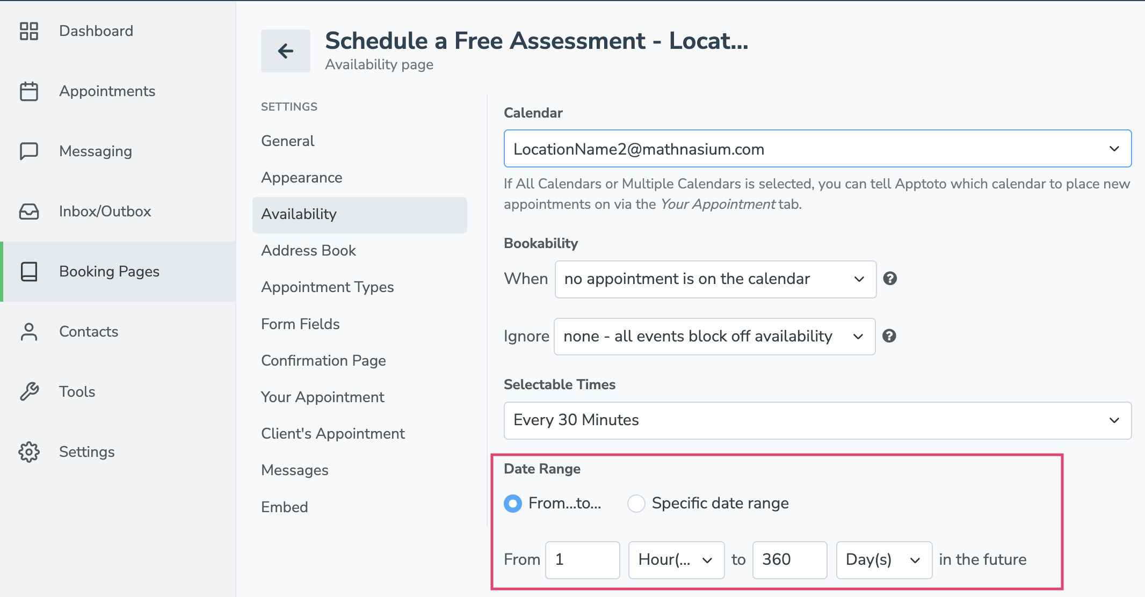This screenshot has height=597, width=1145.
Task: Open the Ignore events dropdown
Action: tap(714, 337)
